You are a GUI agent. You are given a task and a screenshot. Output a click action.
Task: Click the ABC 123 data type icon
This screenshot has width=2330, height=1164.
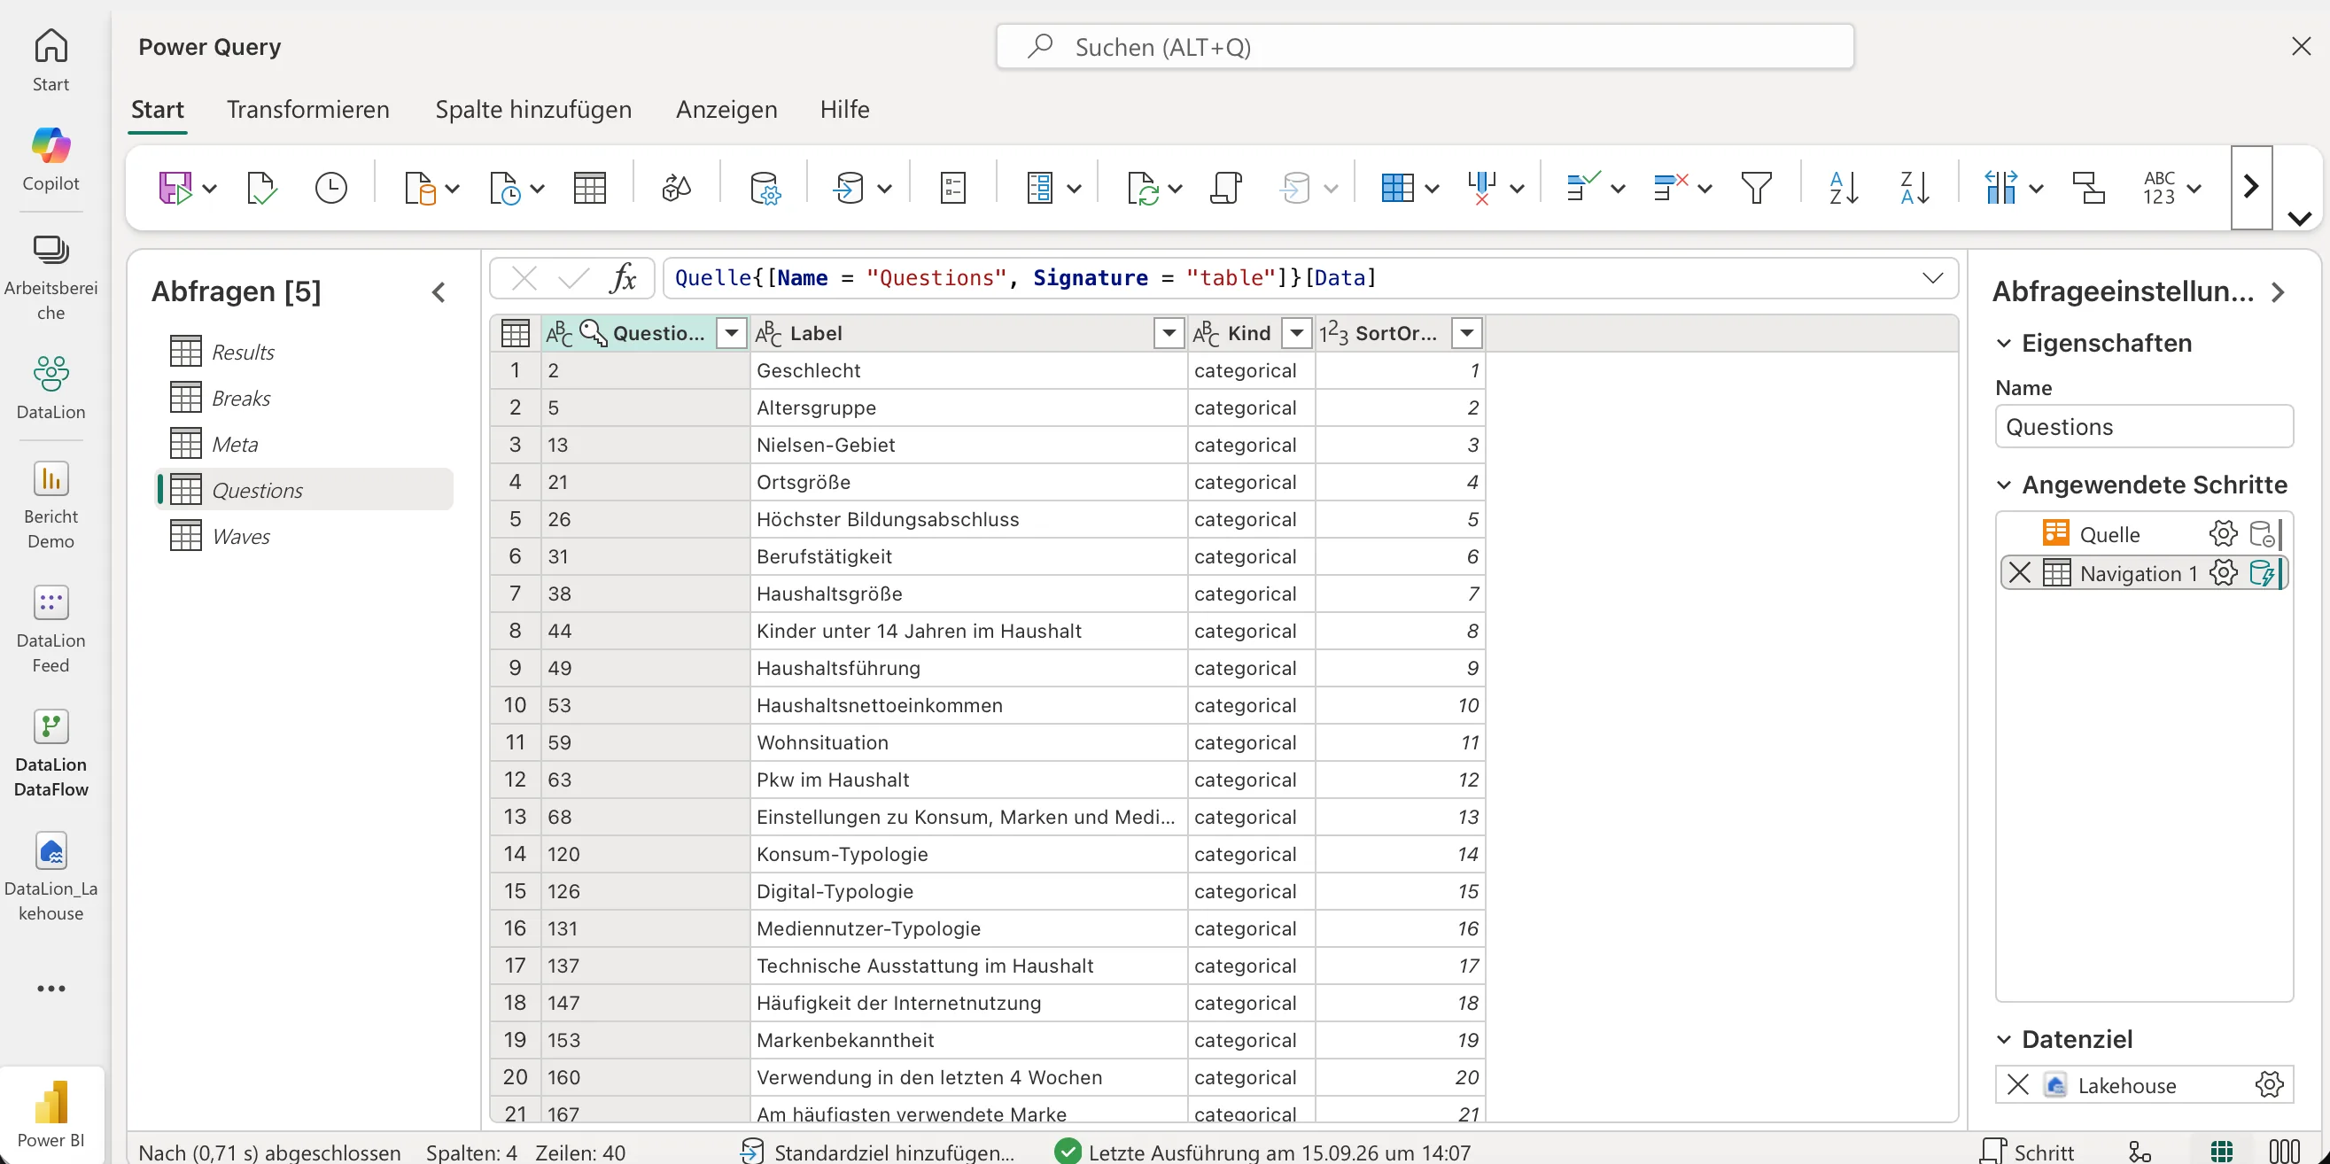tap(2159, 188)
